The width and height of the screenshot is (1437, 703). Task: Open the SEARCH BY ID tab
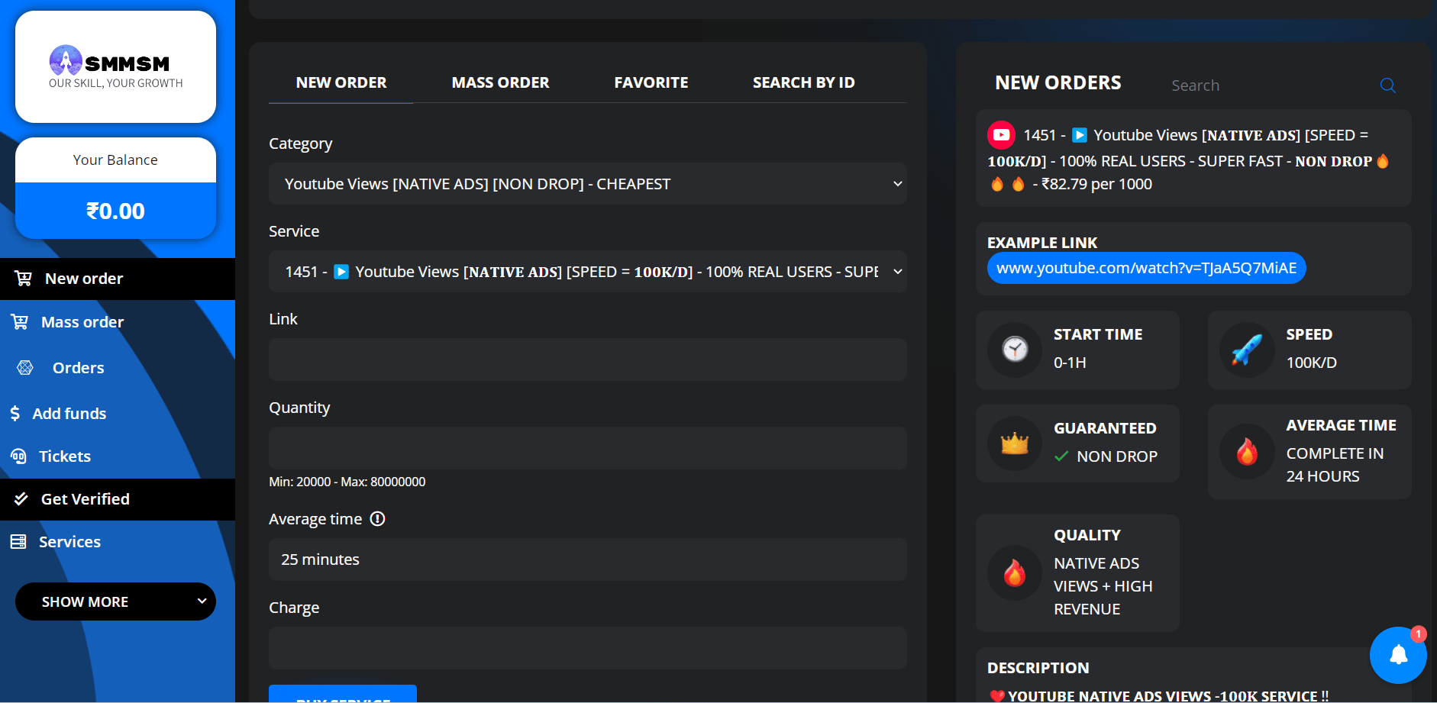click(x=803, y=82)
